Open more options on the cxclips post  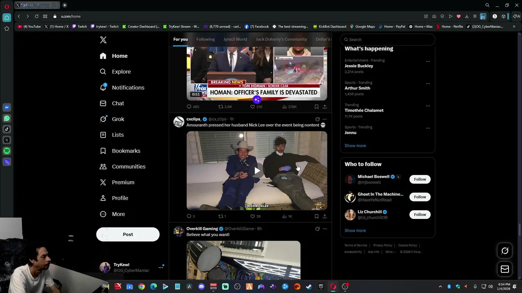(325, 119)
